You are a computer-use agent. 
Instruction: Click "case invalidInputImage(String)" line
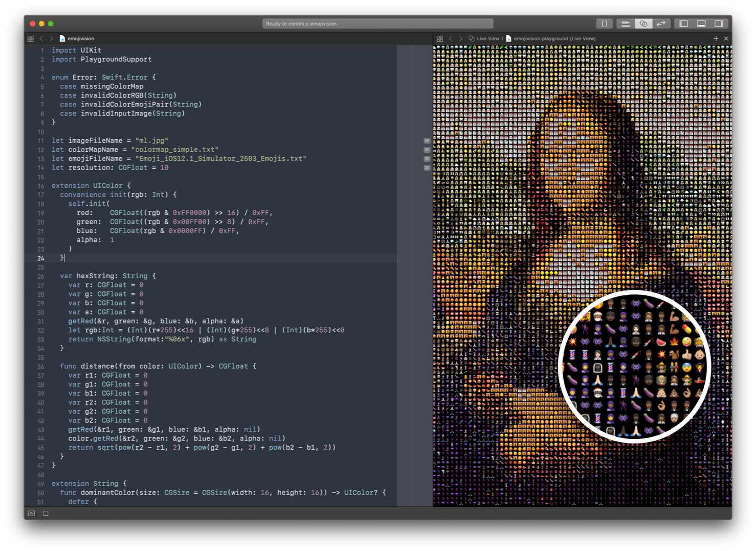coord(122,114)
